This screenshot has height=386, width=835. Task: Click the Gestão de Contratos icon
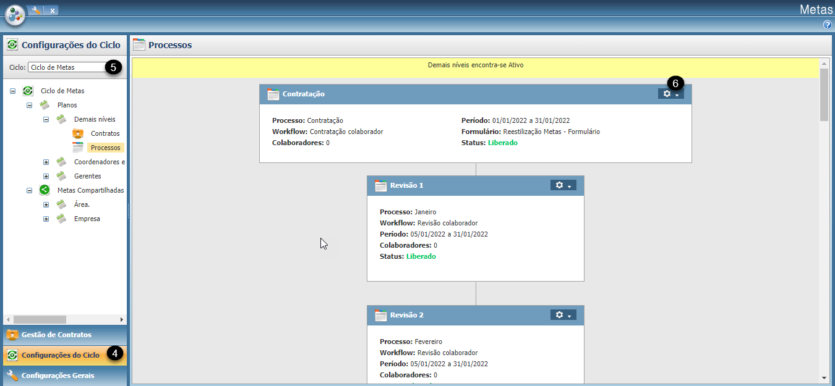pyautogui.click(x=12, y=335)
